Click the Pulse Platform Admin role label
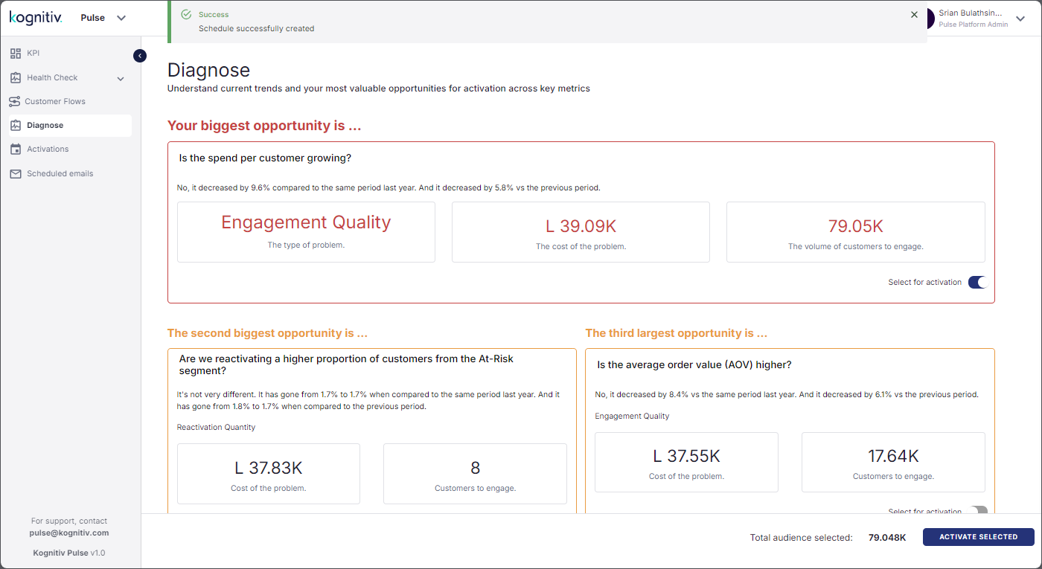This screenshot has width=1042, height=569. 974,25
